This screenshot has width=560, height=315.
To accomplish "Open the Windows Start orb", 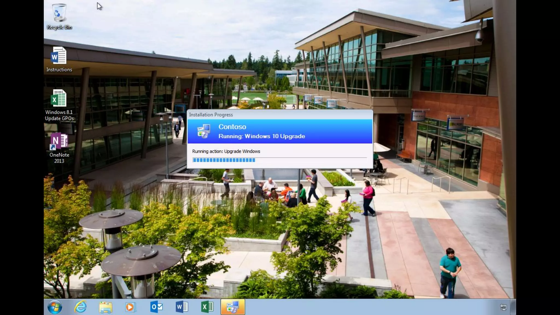I will (x=55, y=307).
